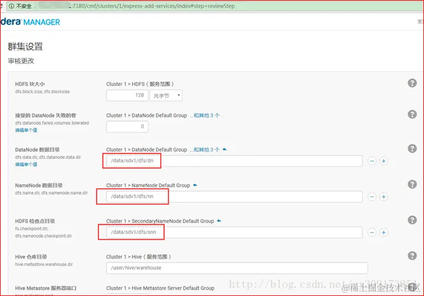This screenshot has height=296, width=424.
Task: Remove the /data/sdv1/dfs/snn checkpoint entry
Action: [x=372, y=232]
